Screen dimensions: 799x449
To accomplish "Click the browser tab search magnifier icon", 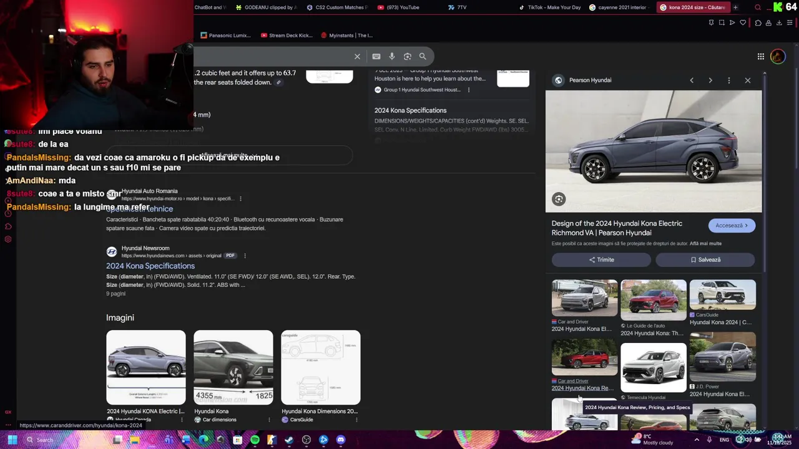I will (758, 7).
